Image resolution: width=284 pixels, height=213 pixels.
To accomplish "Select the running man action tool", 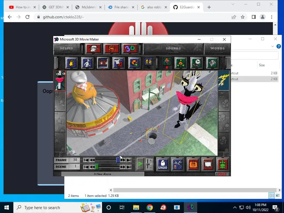I will click(x=87, y=63).
